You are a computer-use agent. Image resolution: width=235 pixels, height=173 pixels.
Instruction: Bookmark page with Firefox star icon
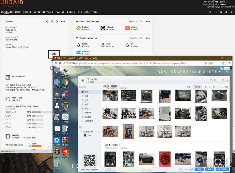pyautogui.click(x=223, y=63)
